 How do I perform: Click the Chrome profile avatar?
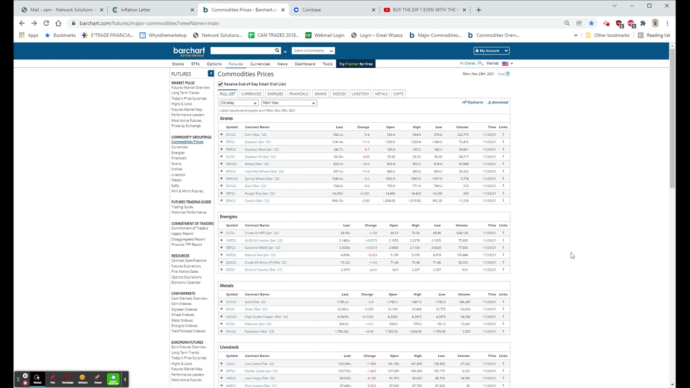tap(655, 23)
